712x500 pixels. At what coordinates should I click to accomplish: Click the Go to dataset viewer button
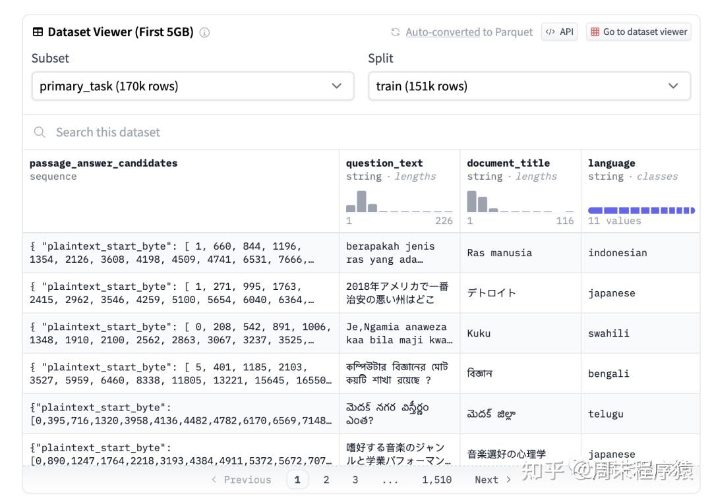click(638, 32)
